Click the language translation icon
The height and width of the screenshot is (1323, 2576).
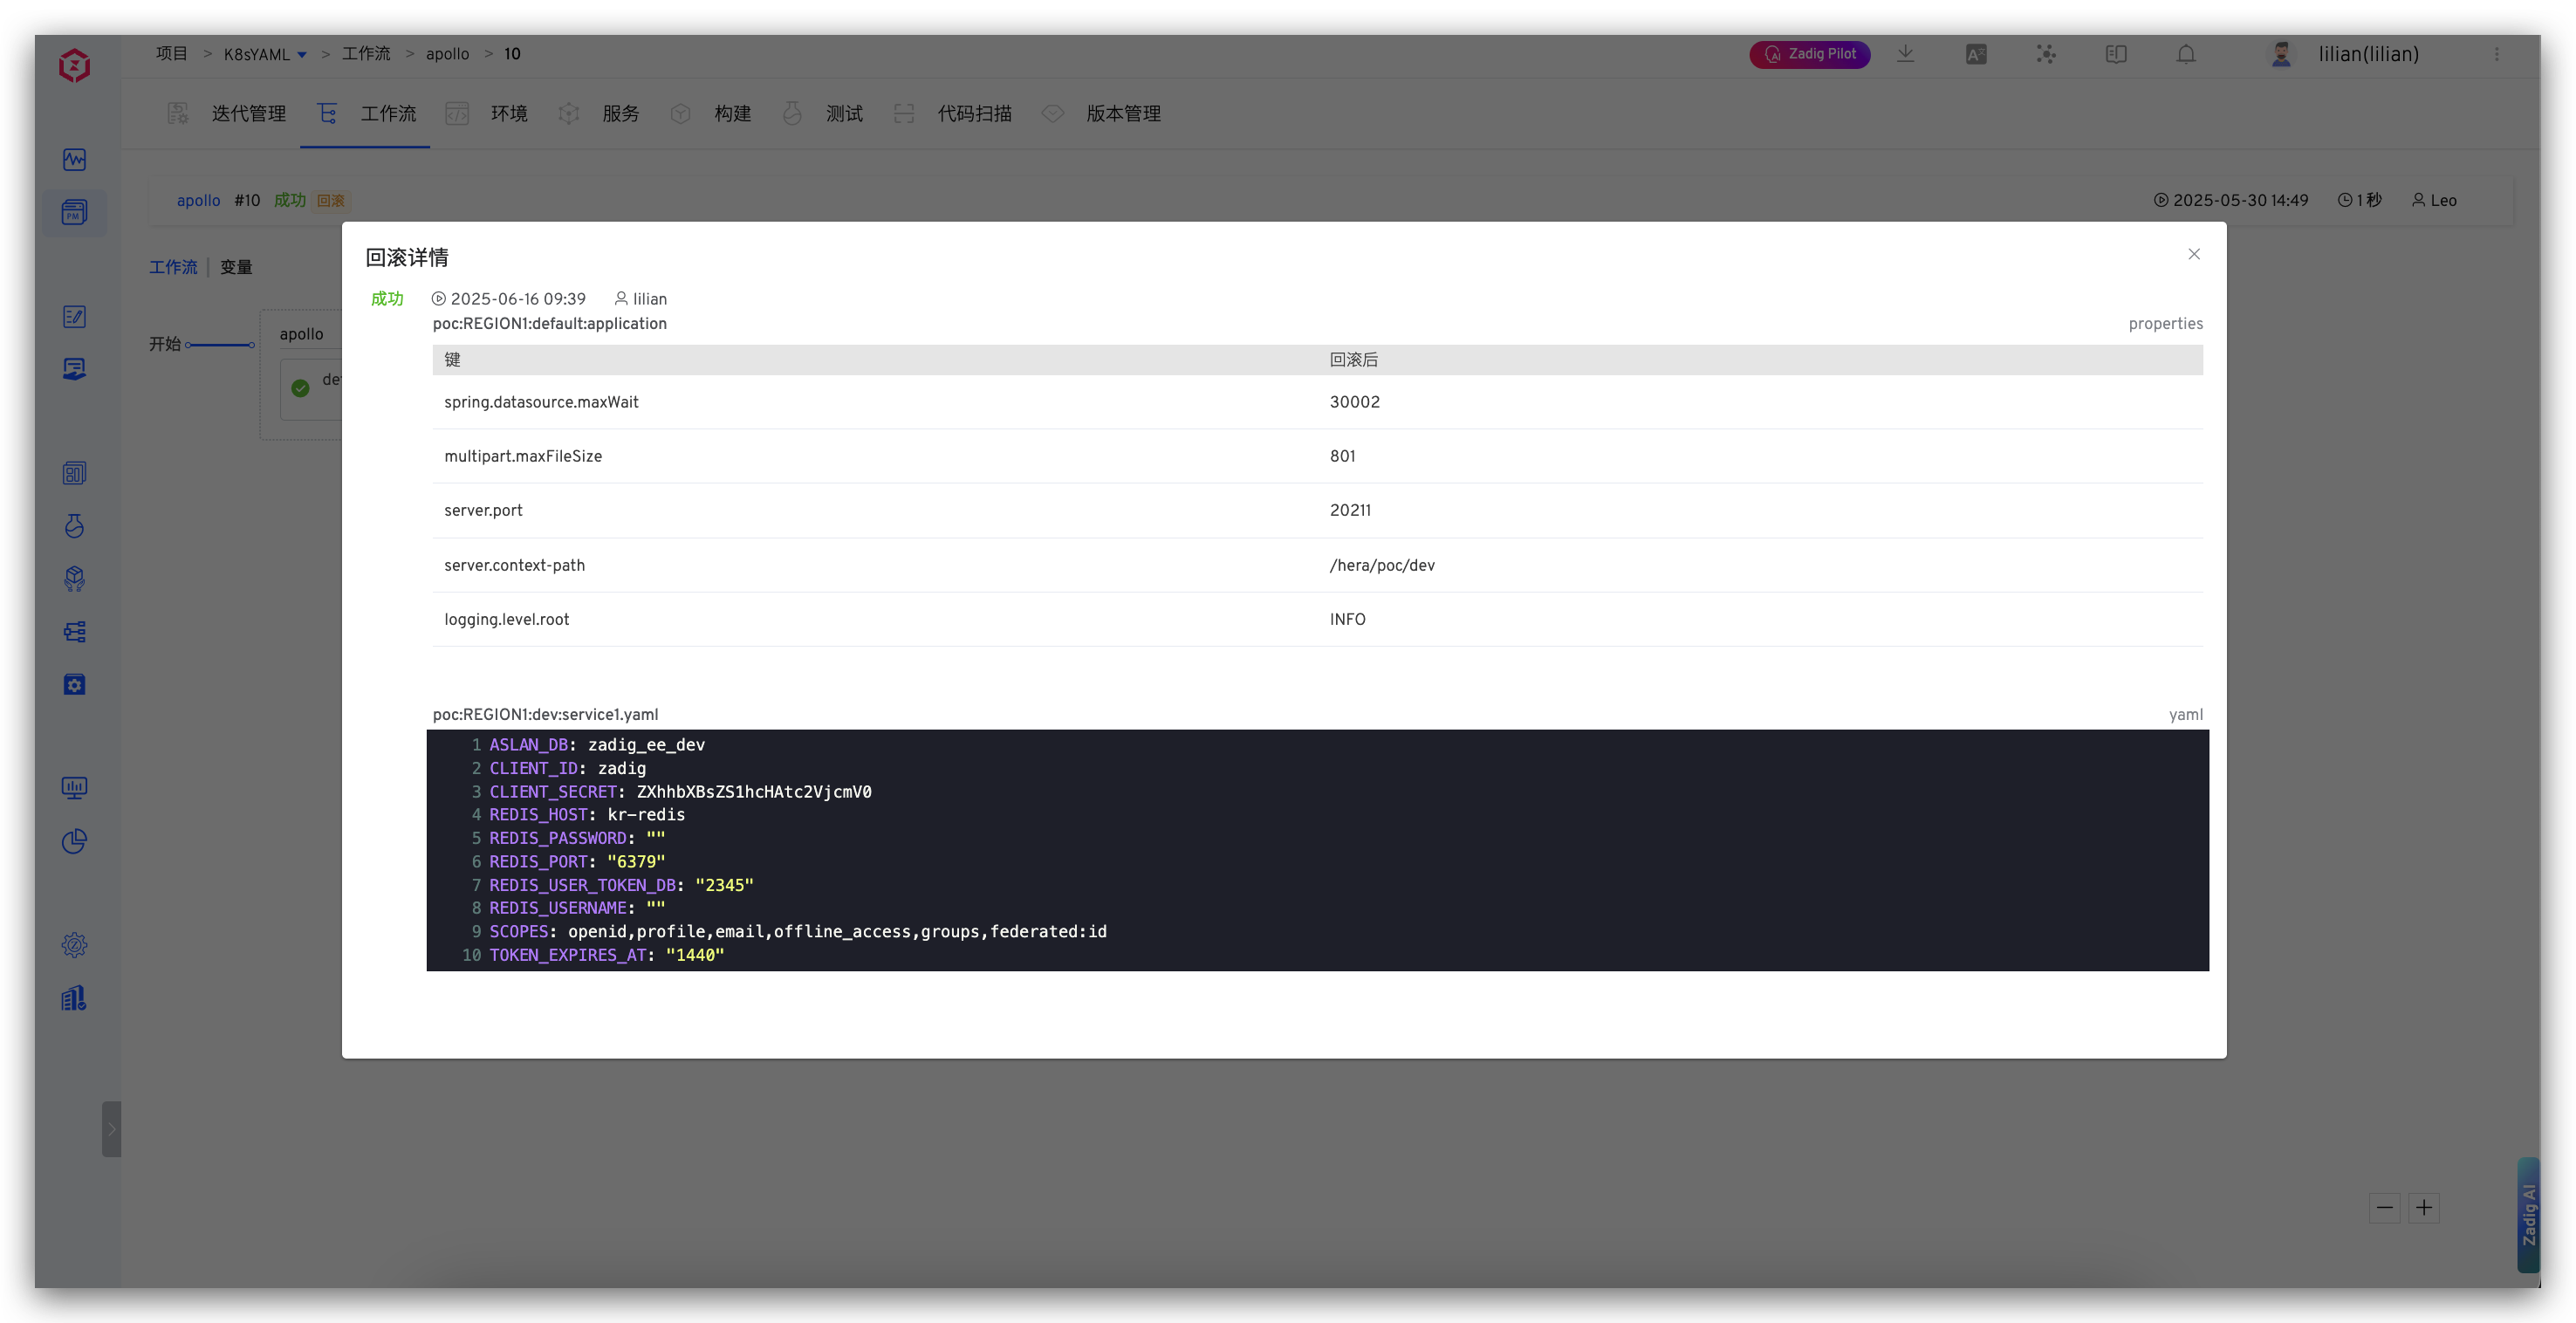1975,54
